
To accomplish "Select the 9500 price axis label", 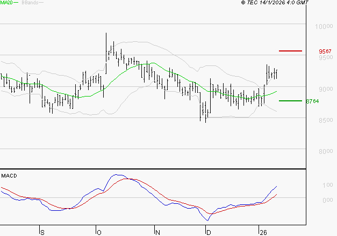I will [x=326, y=57].
